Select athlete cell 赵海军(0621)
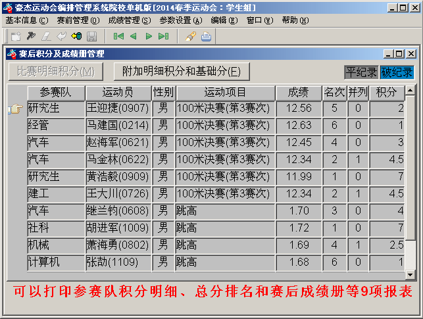 pos(118,143)
